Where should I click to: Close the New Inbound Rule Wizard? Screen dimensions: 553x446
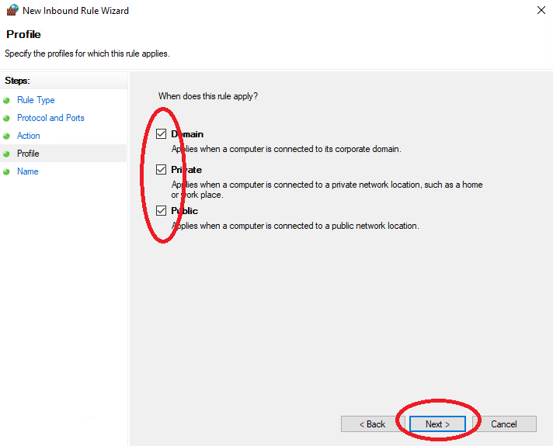[541, 10]
